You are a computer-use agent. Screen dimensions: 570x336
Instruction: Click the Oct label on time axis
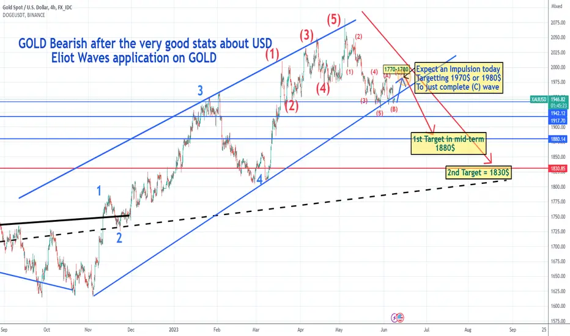tap(46, 330)
